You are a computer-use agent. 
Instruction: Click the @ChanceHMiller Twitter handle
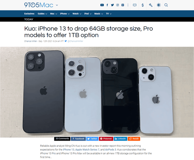(75, 41)
